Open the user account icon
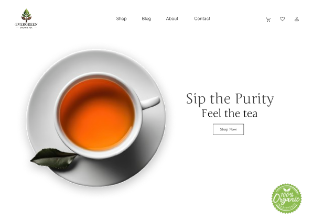Screen dimensions: 313x223 (297, 19)
